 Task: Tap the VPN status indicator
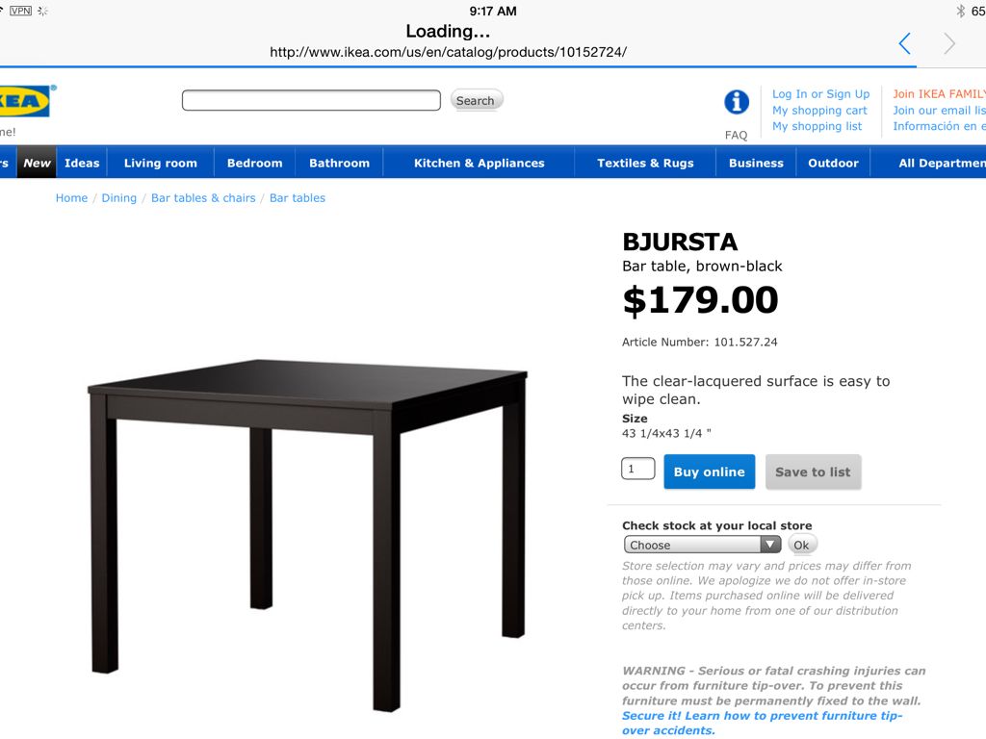tap(21, 11)
